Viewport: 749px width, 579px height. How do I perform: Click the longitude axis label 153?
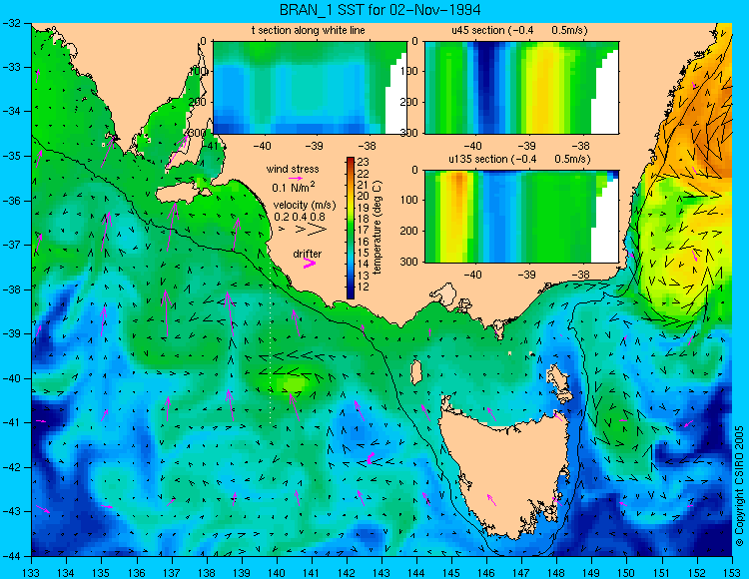click(x=731, y=573)
